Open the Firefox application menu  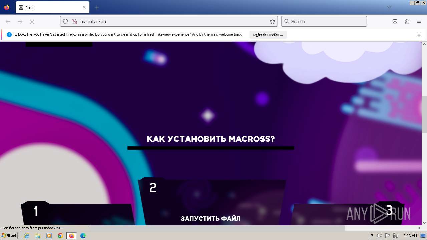click(x=419, y=21)
